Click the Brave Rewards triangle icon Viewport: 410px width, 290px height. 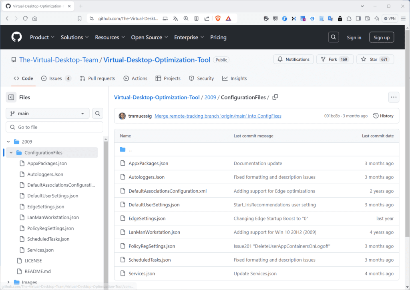228,18
